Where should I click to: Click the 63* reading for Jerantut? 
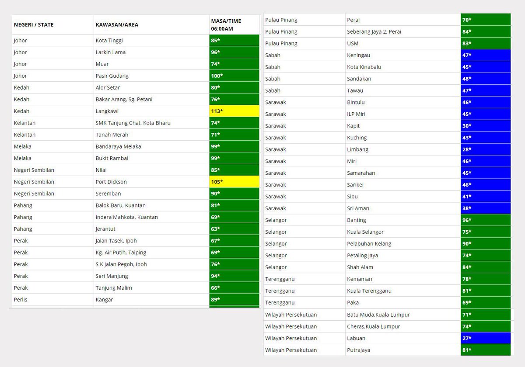[234, 229]
